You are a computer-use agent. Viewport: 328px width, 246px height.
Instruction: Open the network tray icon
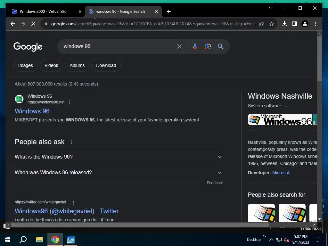pyautogui.click(x=279, y=240)
